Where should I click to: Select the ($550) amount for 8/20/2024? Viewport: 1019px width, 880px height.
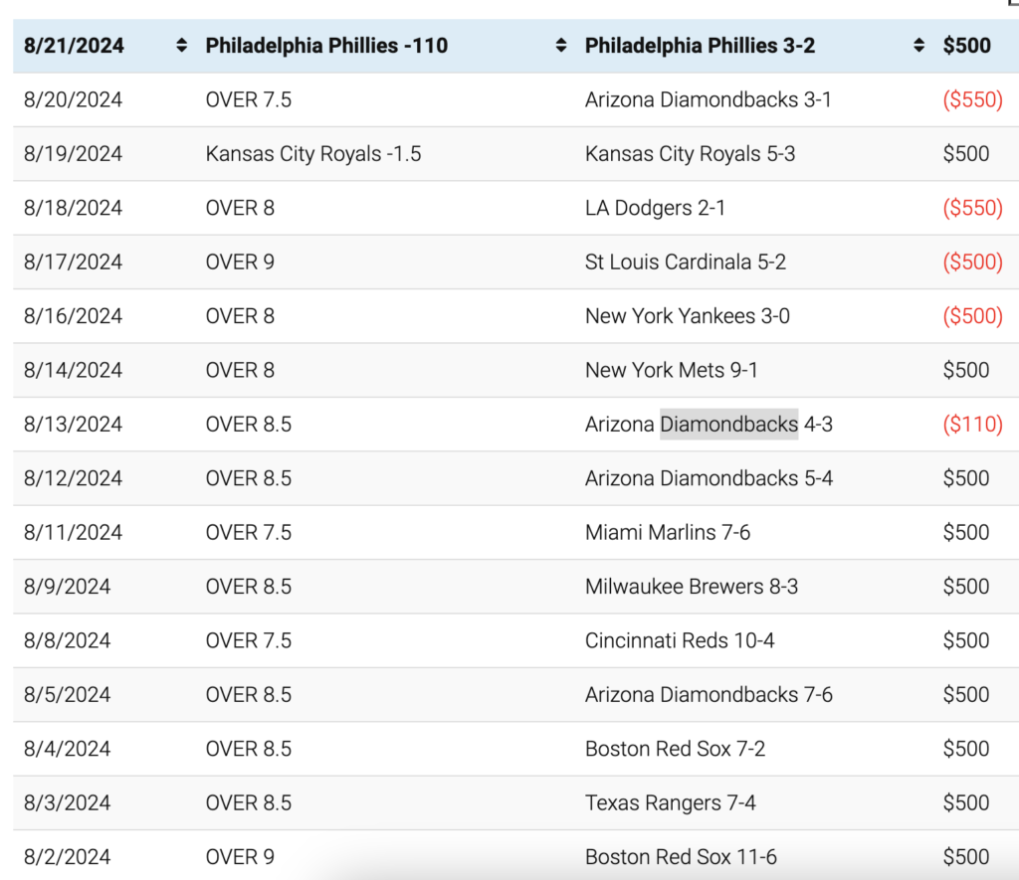tap(972, 100)
